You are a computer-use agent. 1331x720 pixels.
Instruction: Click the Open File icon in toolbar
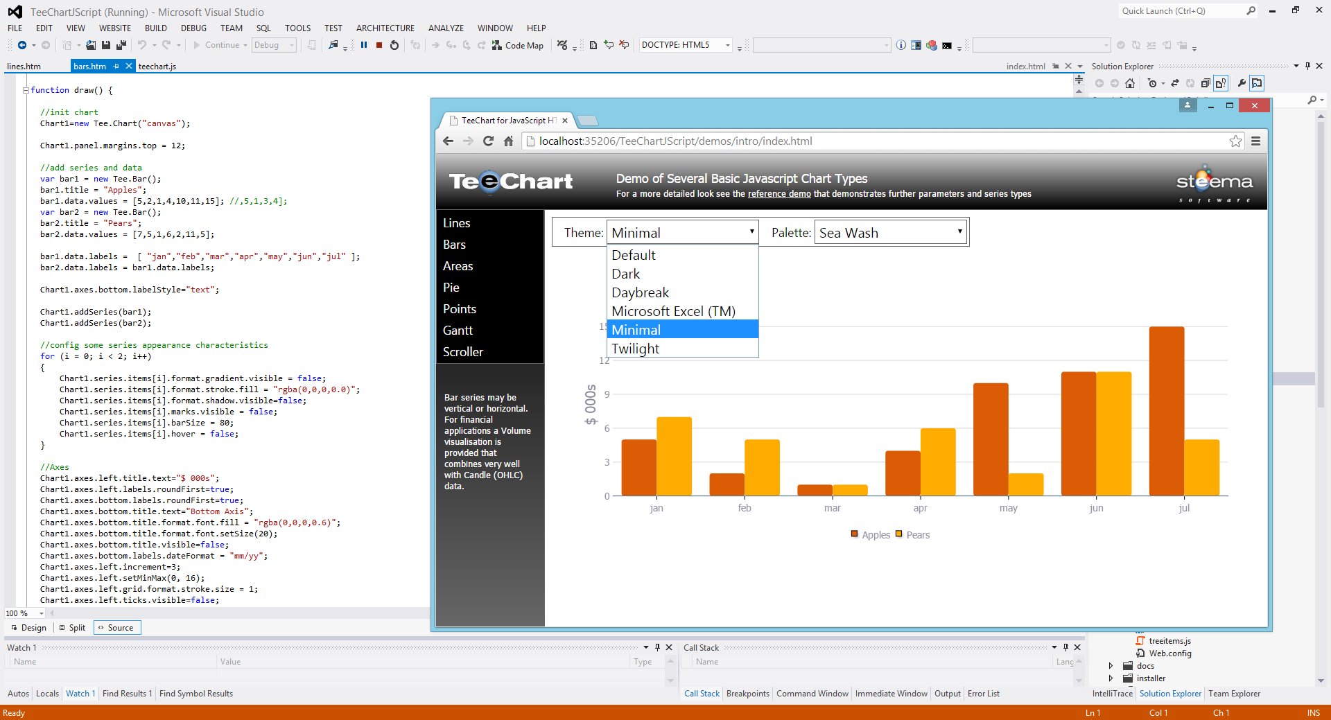tap(91, 45)
